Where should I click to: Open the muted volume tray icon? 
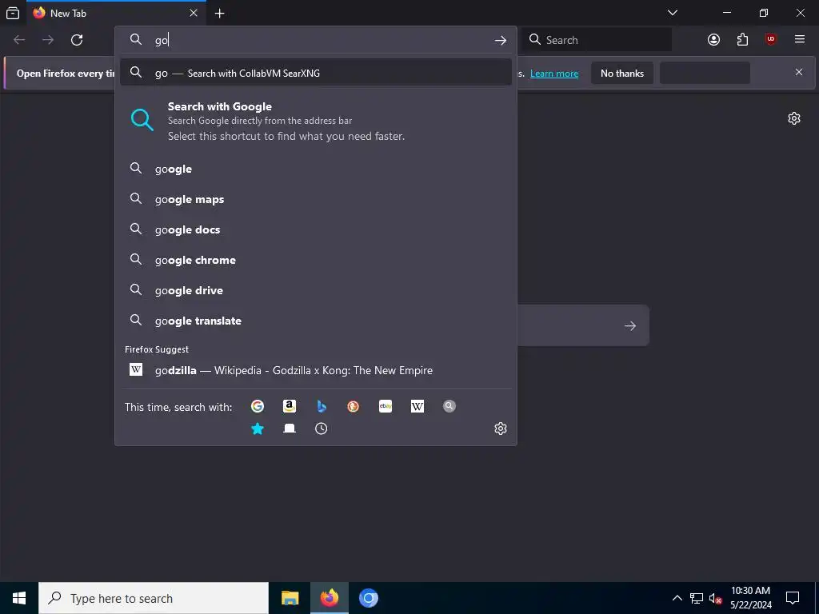[x=715, y=598]
